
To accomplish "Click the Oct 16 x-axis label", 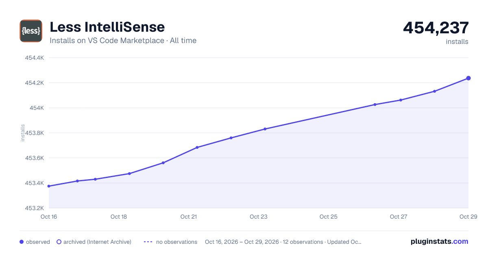I will click(49, 217).
